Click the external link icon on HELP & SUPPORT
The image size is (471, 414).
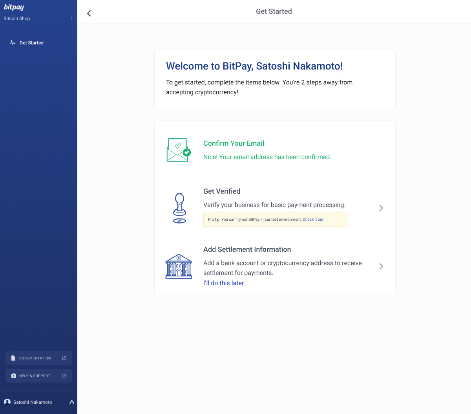coord(64,376)
